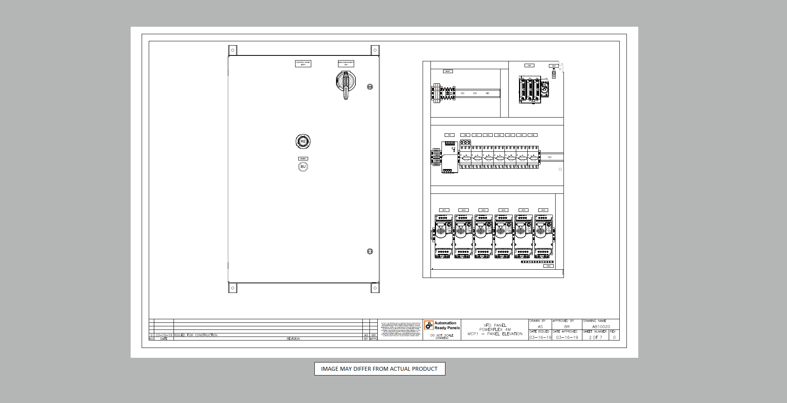The image size is (787, 403).
Task: Click the Main Disconnect nameplate label
Action: (x=346, y=64)
